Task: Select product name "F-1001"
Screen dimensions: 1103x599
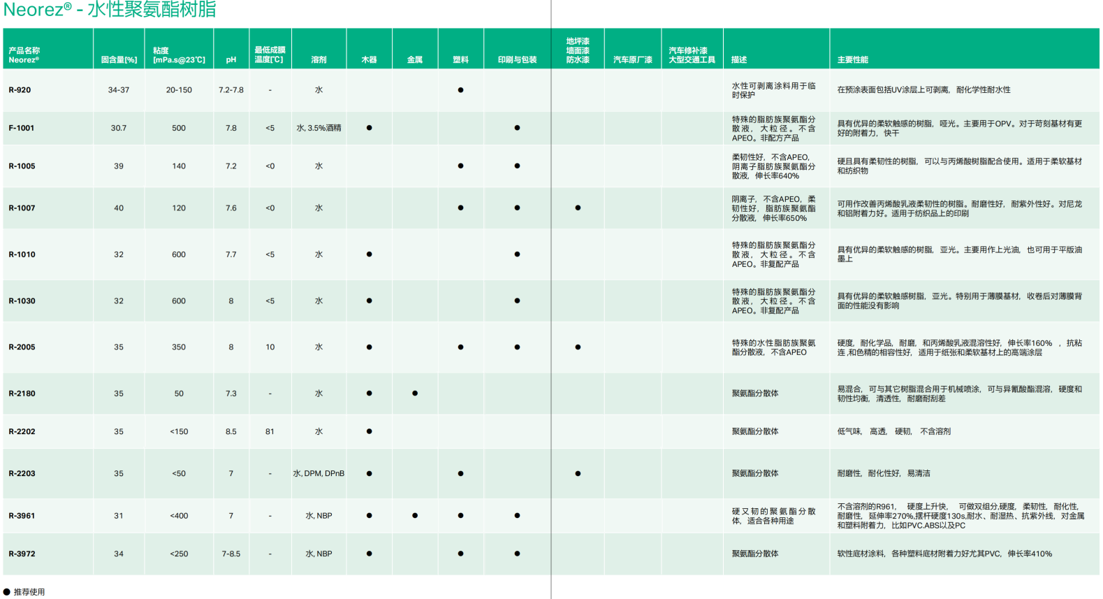Action: click(x=21, y=128)
